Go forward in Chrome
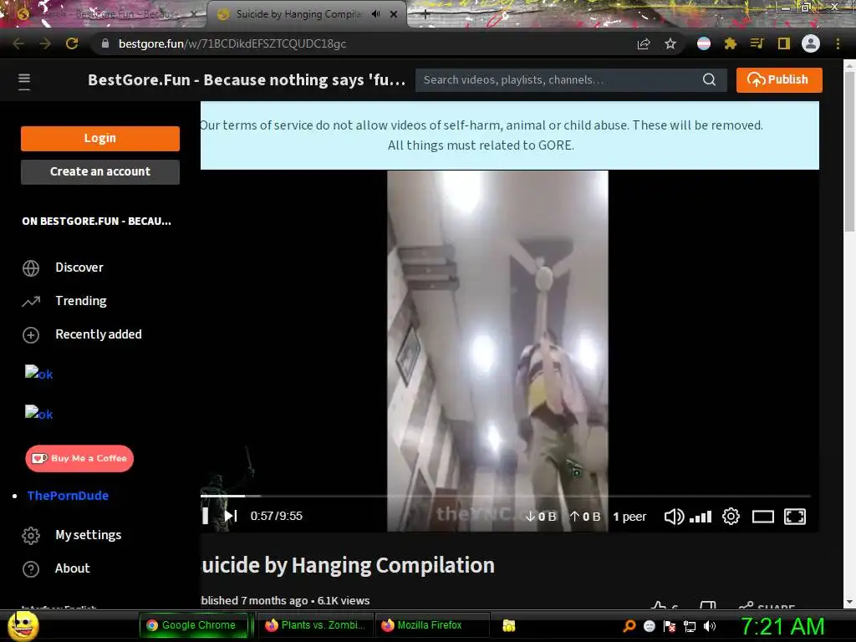The width and height of the screenshot is (856, 642). tap(45, 43)
